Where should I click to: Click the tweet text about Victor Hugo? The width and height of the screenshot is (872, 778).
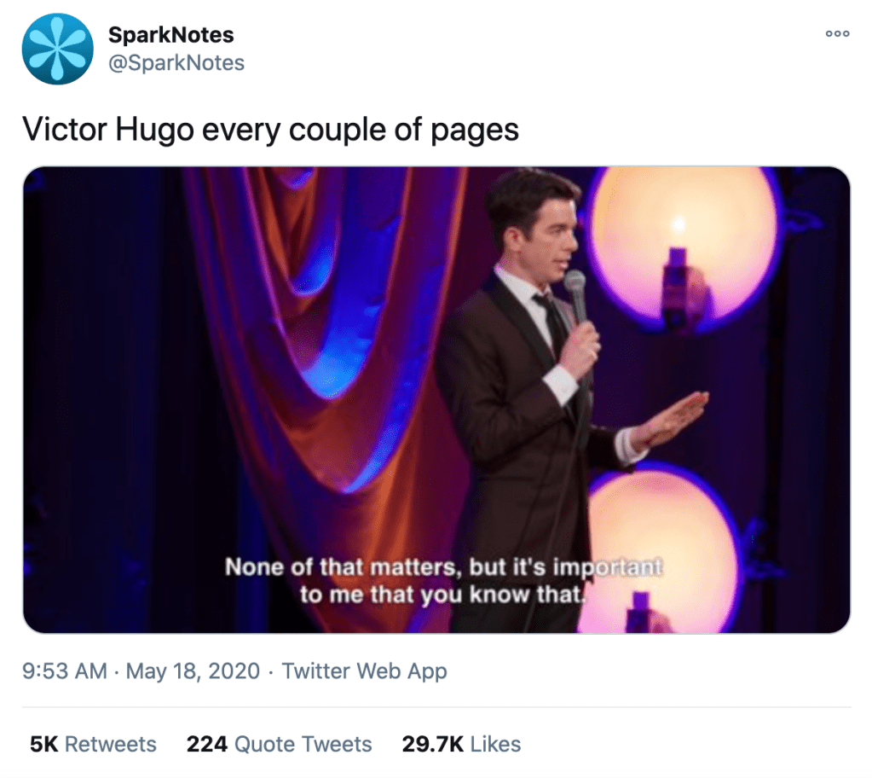(x=270, y=129)
